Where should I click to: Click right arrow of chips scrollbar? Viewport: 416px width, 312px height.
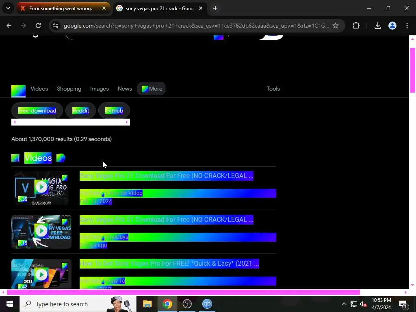(x=127, y=122)
